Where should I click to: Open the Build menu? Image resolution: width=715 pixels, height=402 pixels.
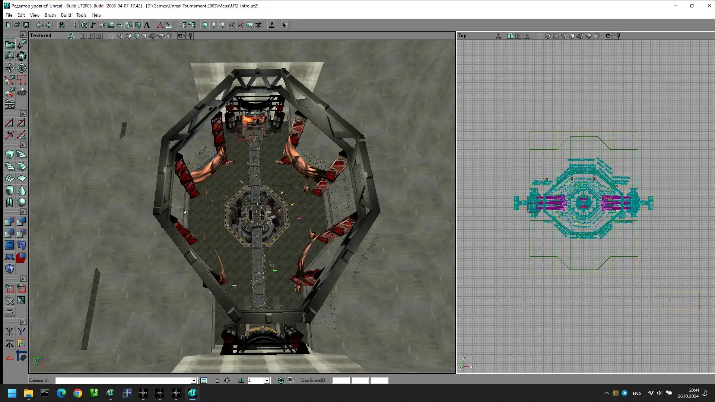tap(66, 15)
